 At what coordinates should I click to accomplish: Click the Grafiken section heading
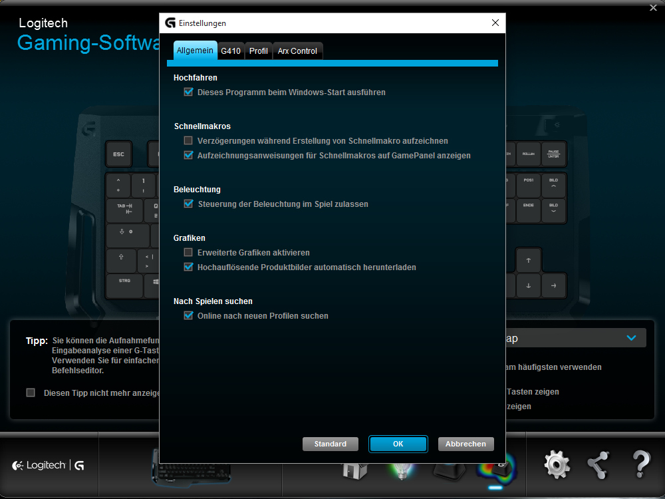pos(189,238)
